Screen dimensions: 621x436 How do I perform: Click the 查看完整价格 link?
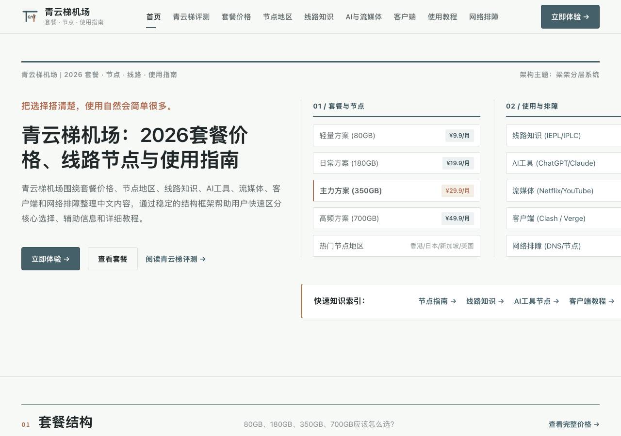tap(574, 424)
